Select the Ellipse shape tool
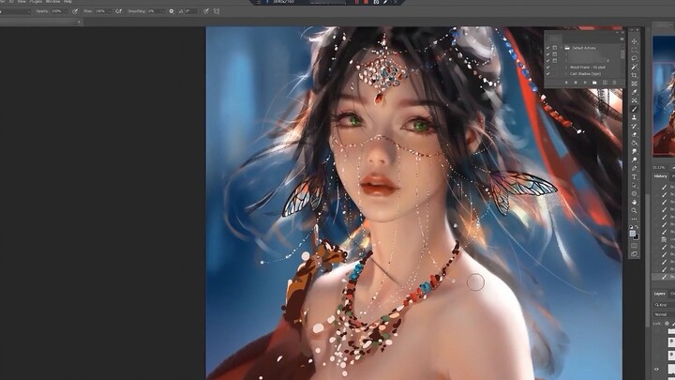The width and height of the screenshot is (675, 380). (x=634, y=193)
